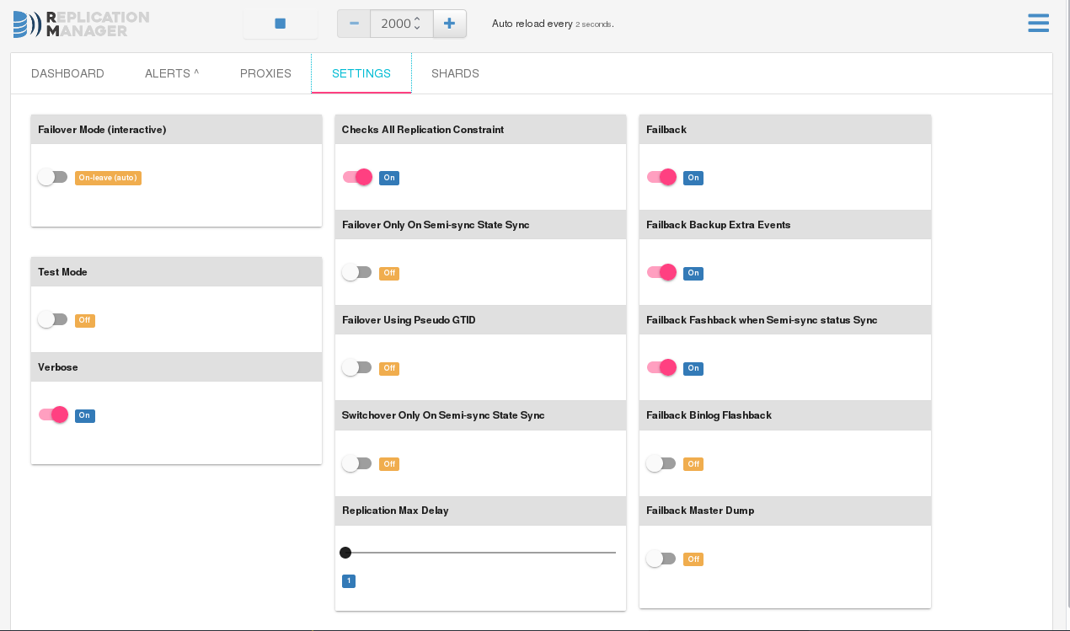Toggle Failover Mode switch

(52, 177)
